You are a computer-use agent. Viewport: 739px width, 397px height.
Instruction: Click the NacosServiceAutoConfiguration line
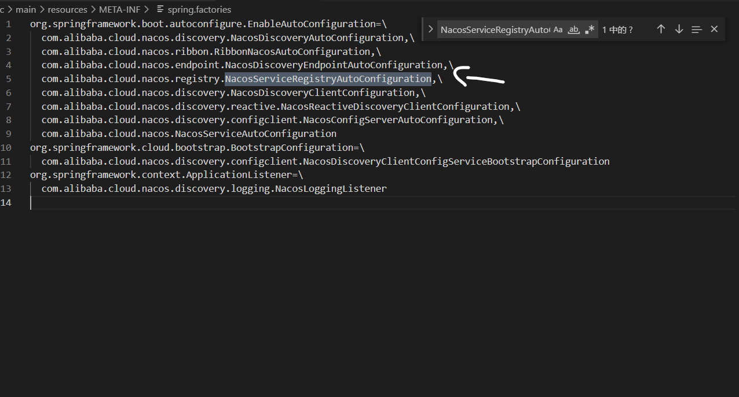tap(189, 133)
